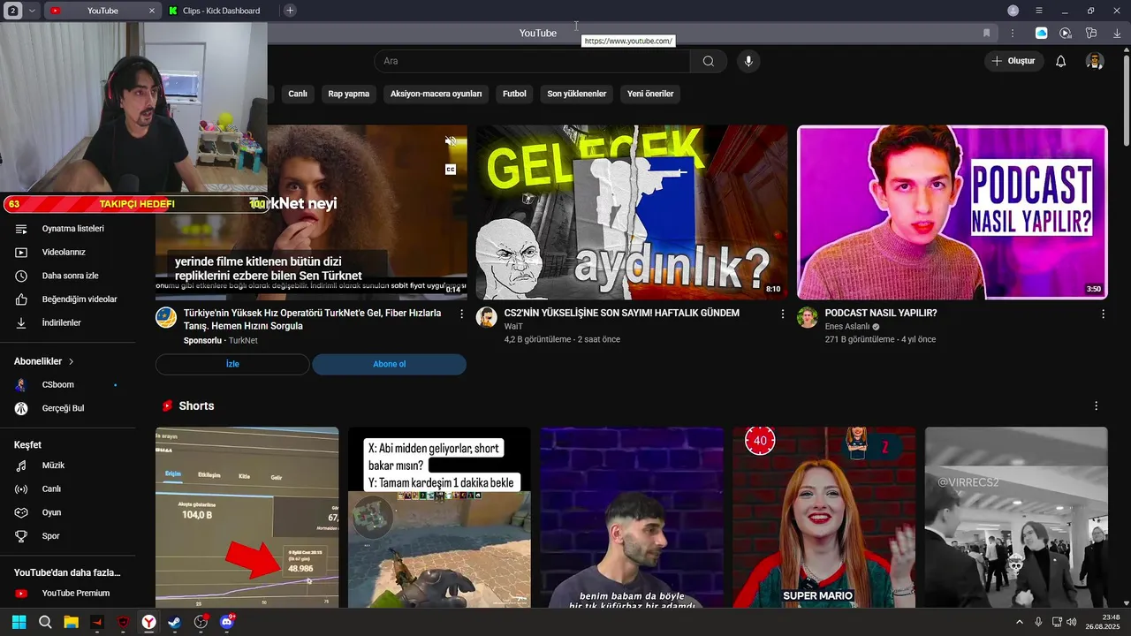
Task: Open Müzik under Keşfet
Action: click(54, 466)
